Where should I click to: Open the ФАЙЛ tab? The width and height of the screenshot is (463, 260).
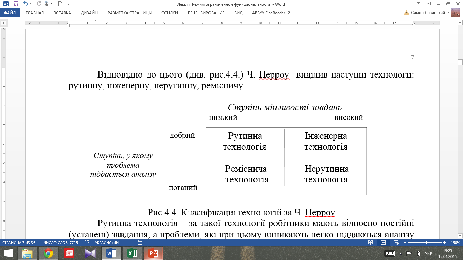(x=10, y=13)
